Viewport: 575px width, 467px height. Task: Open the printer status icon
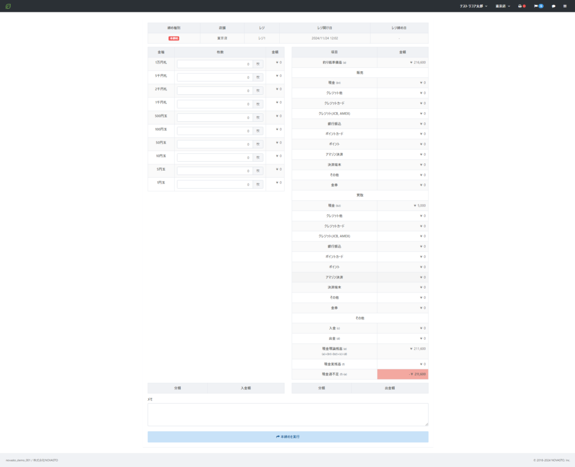pyautogui.click(x=522, y=6)
